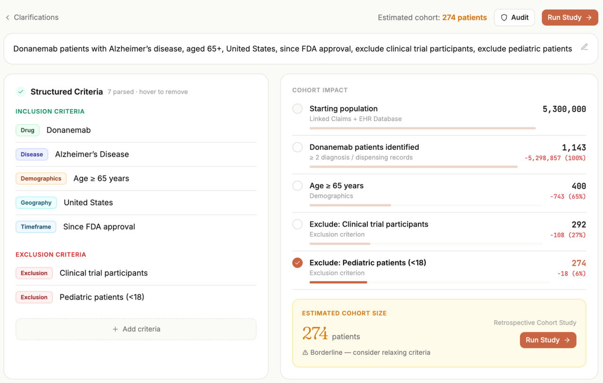This screenshot has width=603, height=383.
Task: Click '274 patients' in the header
Action: coord(464,17)
